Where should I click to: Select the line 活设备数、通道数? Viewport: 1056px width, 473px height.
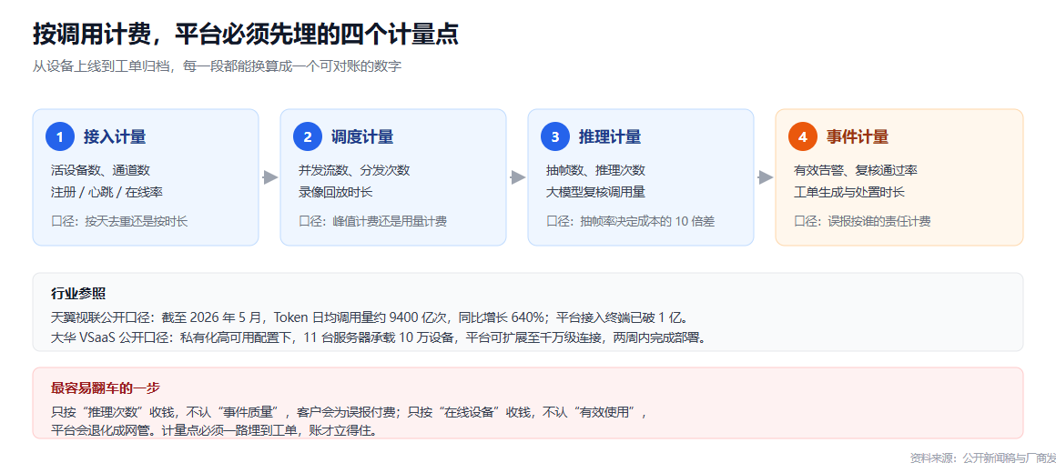click(x=100, y=170)
